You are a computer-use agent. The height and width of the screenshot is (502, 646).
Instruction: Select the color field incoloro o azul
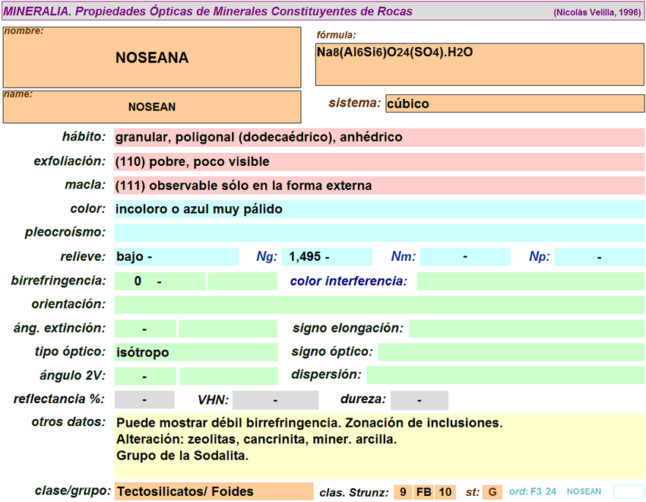point(378,209)
